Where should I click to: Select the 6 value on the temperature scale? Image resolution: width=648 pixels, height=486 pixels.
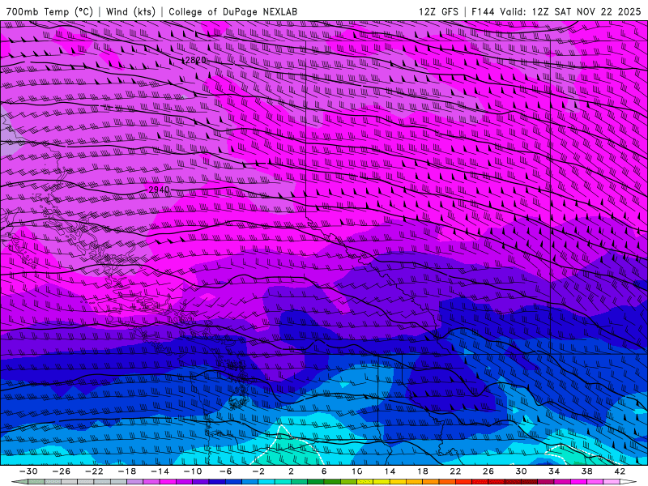coord(324,471)
